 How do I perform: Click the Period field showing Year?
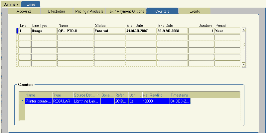[x=227, y=31]
